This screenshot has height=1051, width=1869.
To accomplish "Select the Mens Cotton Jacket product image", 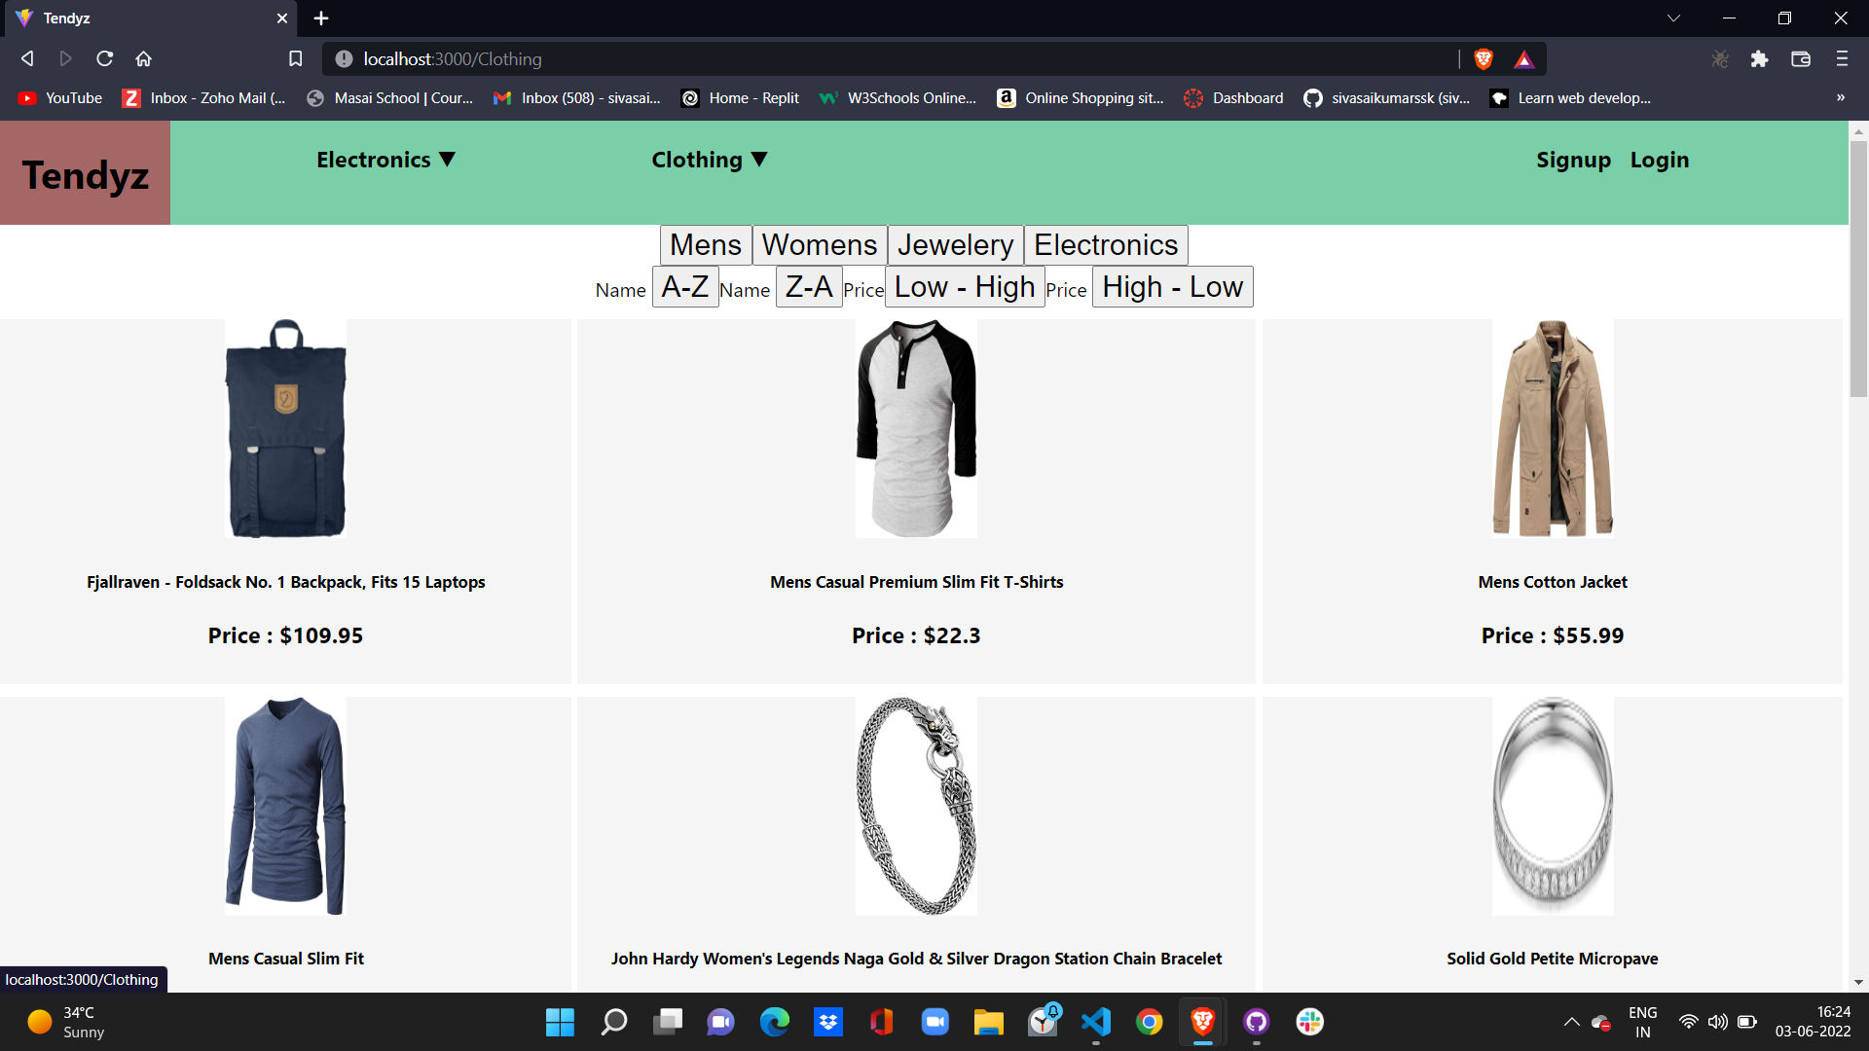I will (x=1553, y=428).
